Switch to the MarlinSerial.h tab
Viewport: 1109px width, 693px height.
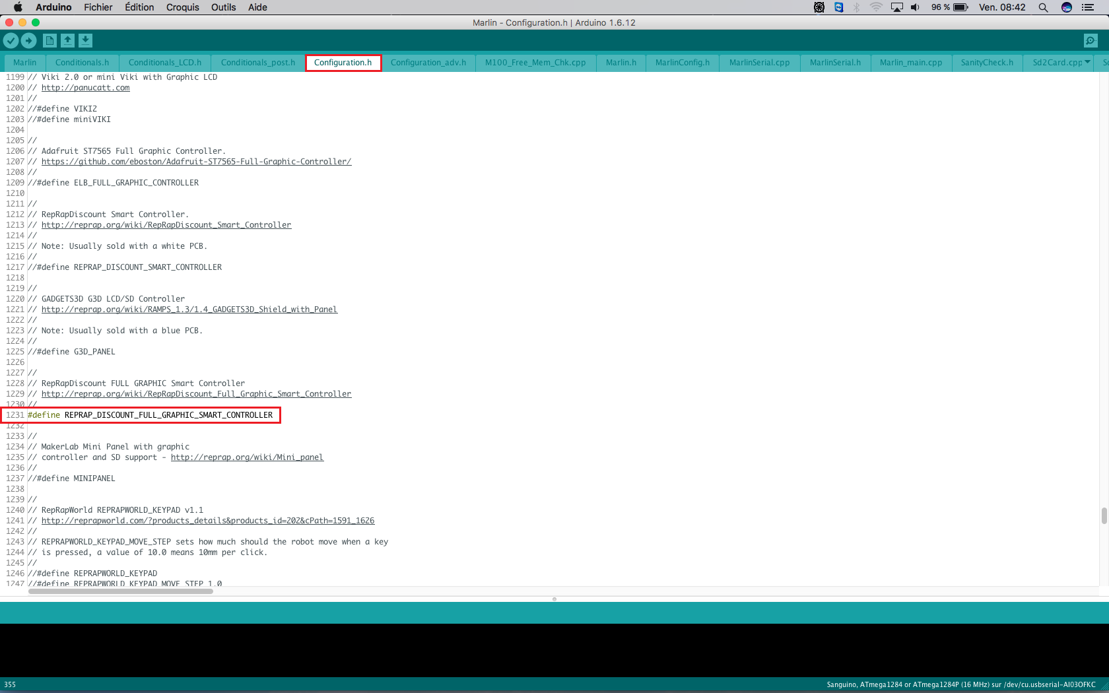tap(835, 63)
